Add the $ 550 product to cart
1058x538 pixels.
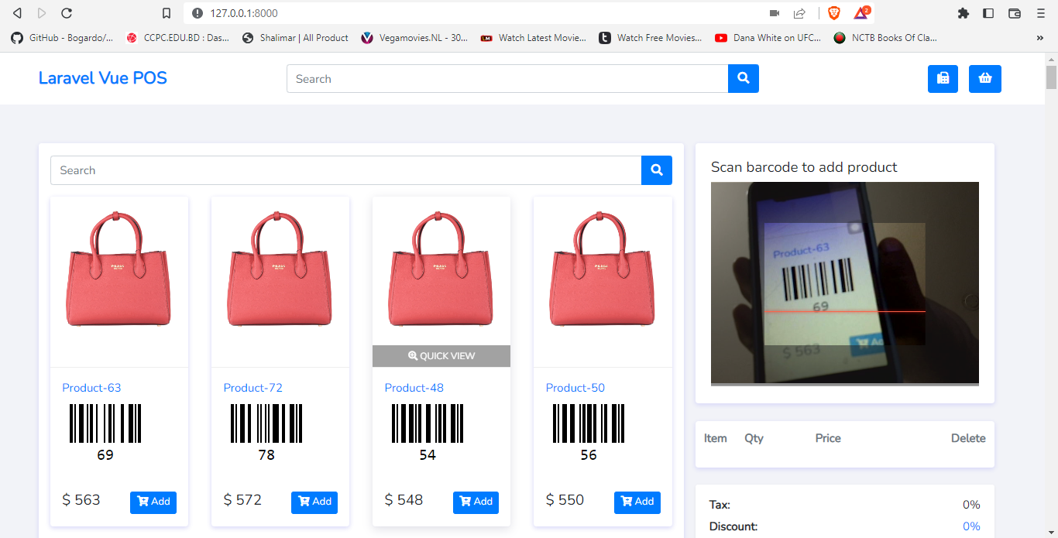637,502
